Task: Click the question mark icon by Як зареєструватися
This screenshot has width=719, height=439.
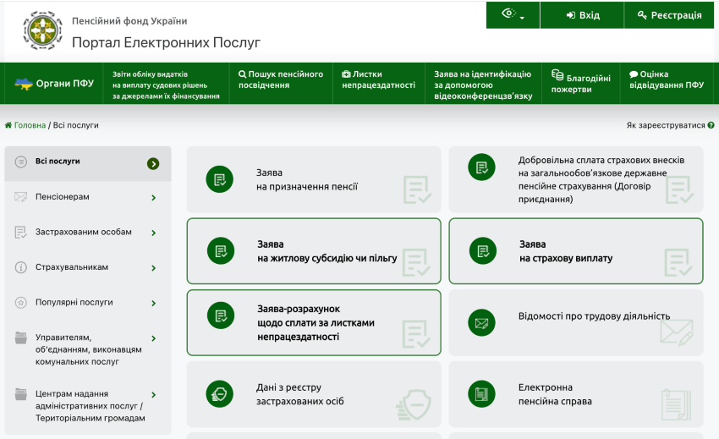Action: tap(711, 125)
